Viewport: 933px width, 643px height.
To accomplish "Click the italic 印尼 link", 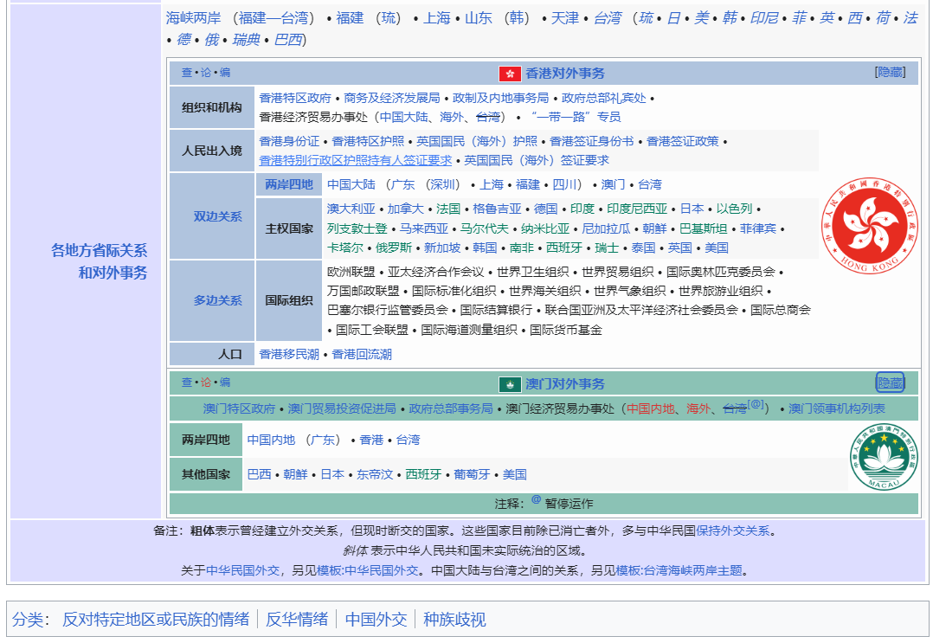I will [x=764, y=18].
